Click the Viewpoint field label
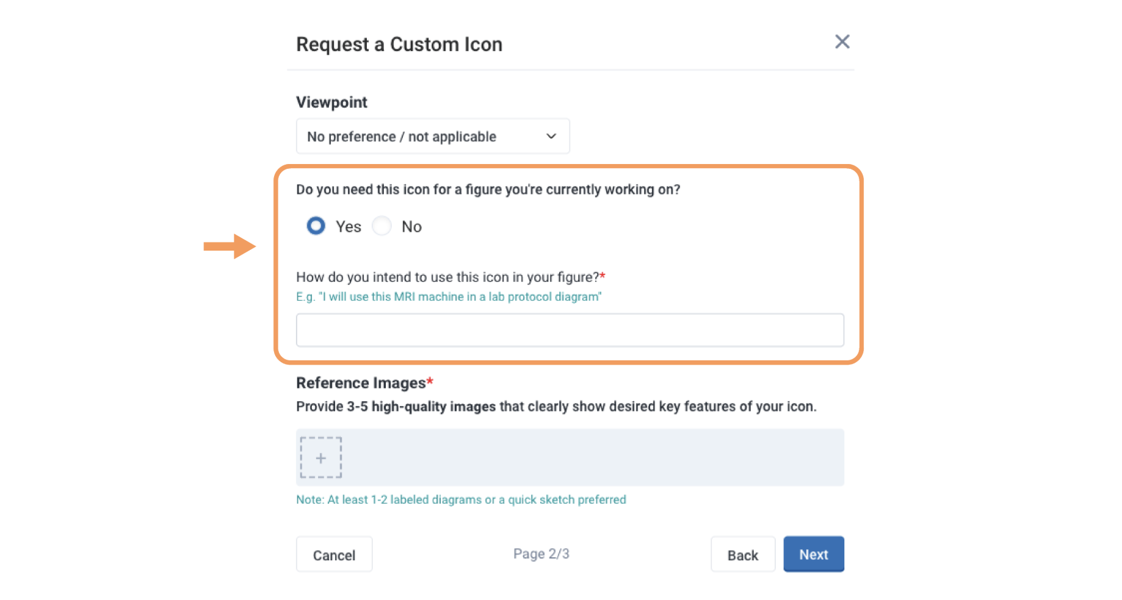Screen dimensions: 1122x600 (331, 102)
